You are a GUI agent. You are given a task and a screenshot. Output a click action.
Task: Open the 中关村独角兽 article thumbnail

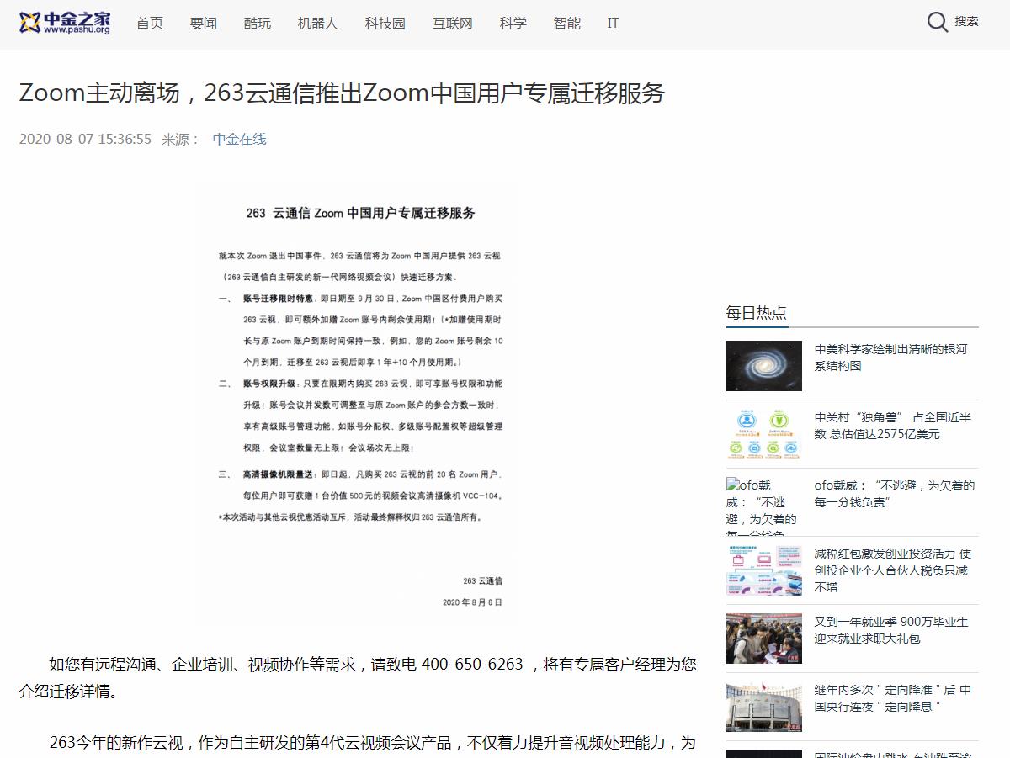[x=764, y=434]
